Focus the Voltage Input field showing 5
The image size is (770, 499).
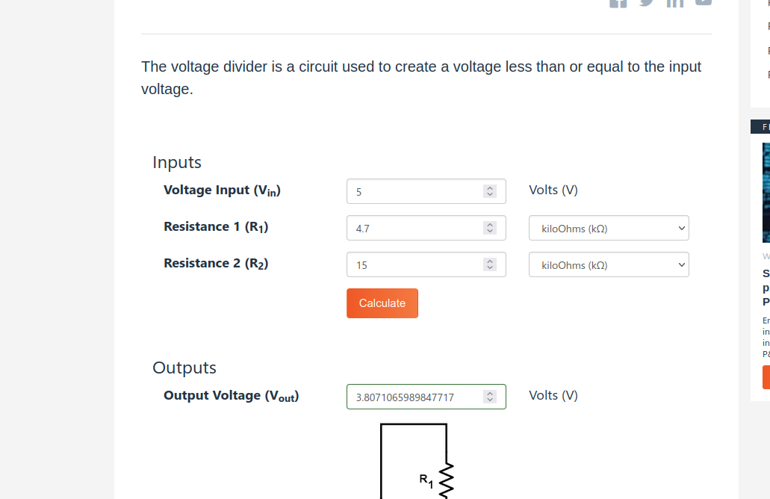pos(415,192)
